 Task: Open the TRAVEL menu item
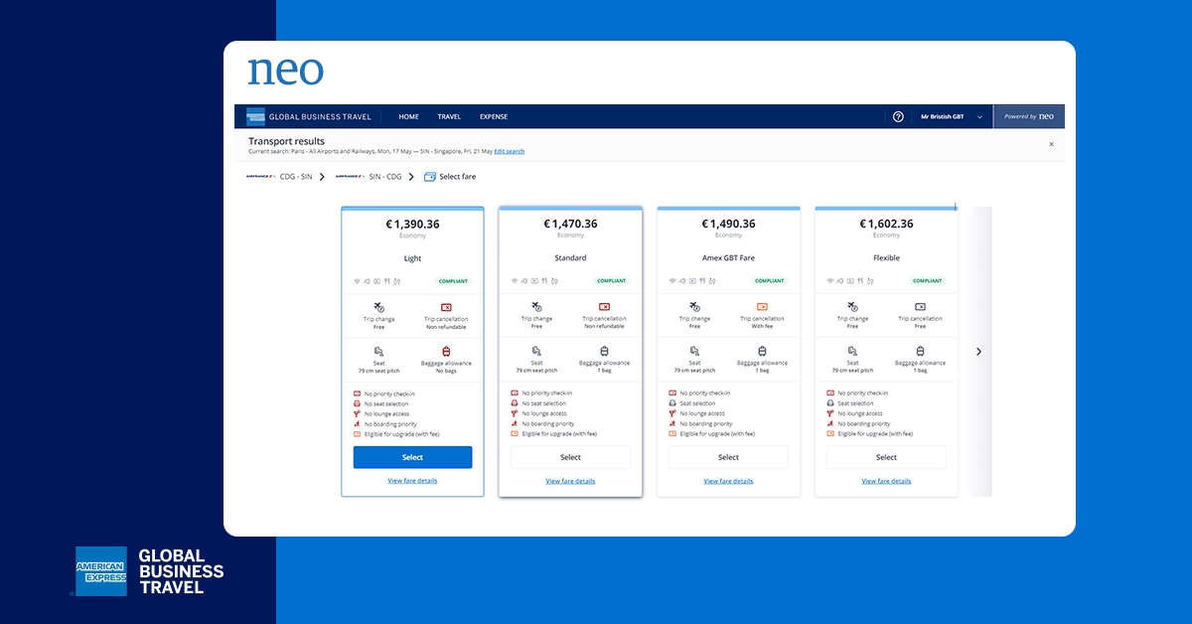(x=449, y=116)
